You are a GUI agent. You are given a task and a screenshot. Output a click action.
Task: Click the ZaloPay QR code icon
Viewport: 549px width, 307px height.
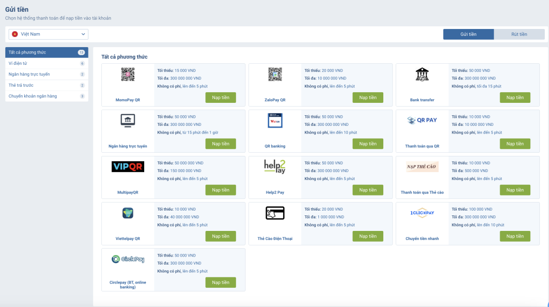point(274,74)
